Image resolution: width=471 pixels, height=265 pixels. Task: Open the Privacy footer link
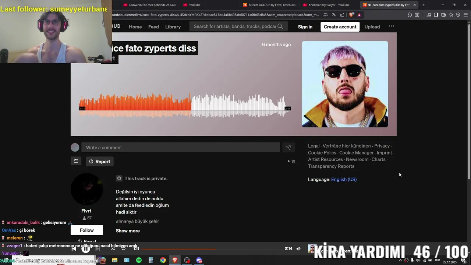point(382,146)
